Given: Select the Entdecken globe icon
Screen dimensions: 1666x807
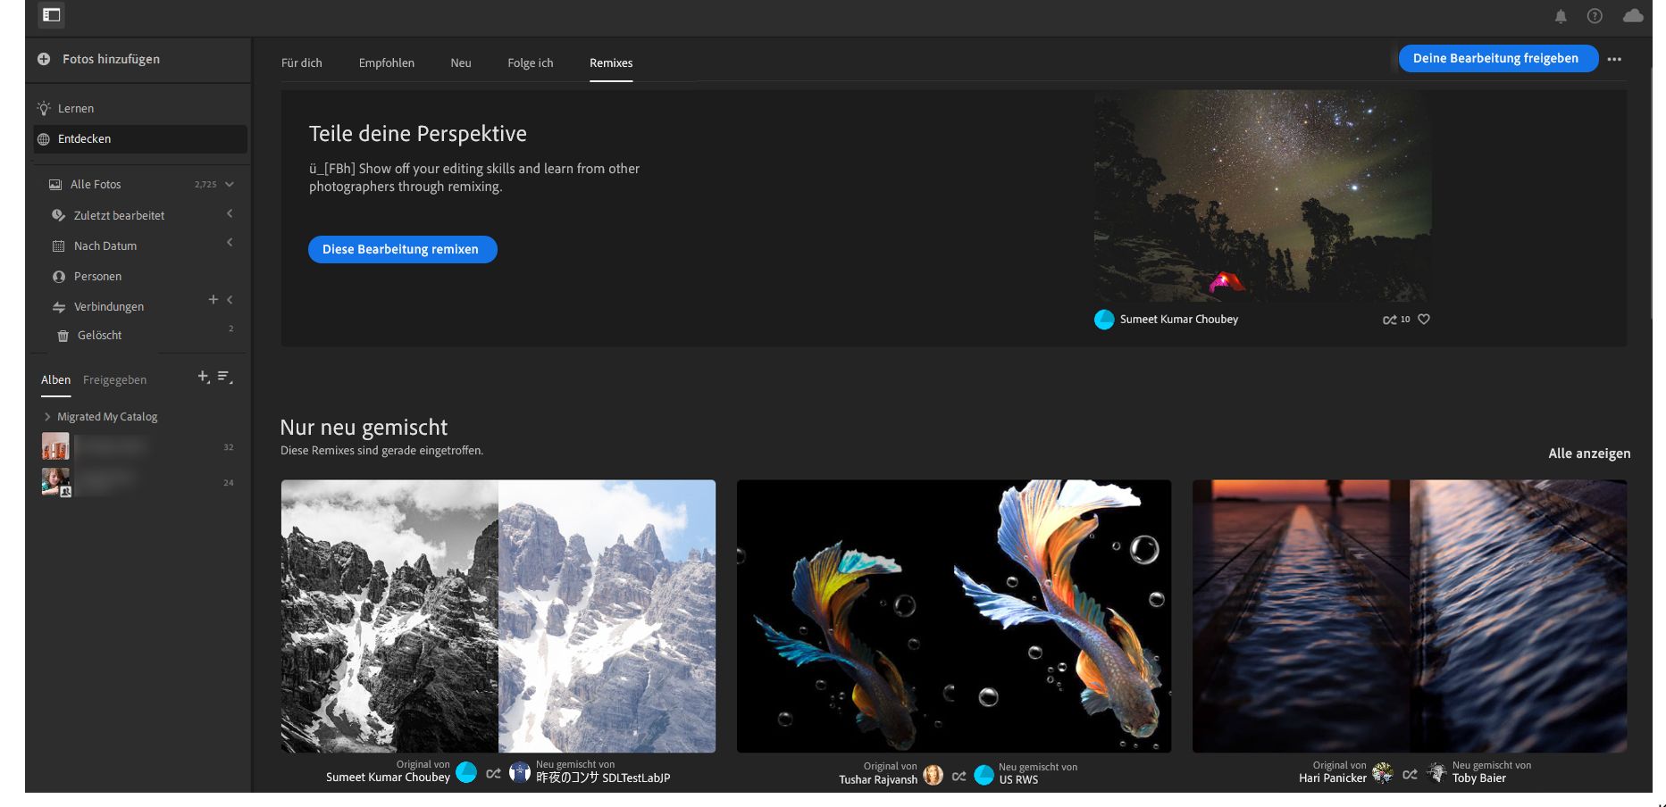Looking at the screenshot, I should point(43,139).
